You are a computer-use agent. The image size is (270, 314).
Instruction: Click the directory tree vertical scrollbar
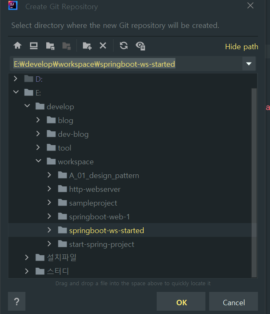[x=254, y=179]
